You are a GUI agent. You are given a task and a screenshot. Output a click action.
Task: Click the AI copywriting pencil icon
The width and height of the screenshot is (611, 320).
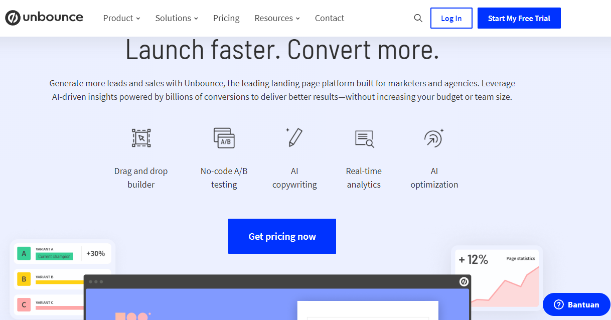point(294,137)
